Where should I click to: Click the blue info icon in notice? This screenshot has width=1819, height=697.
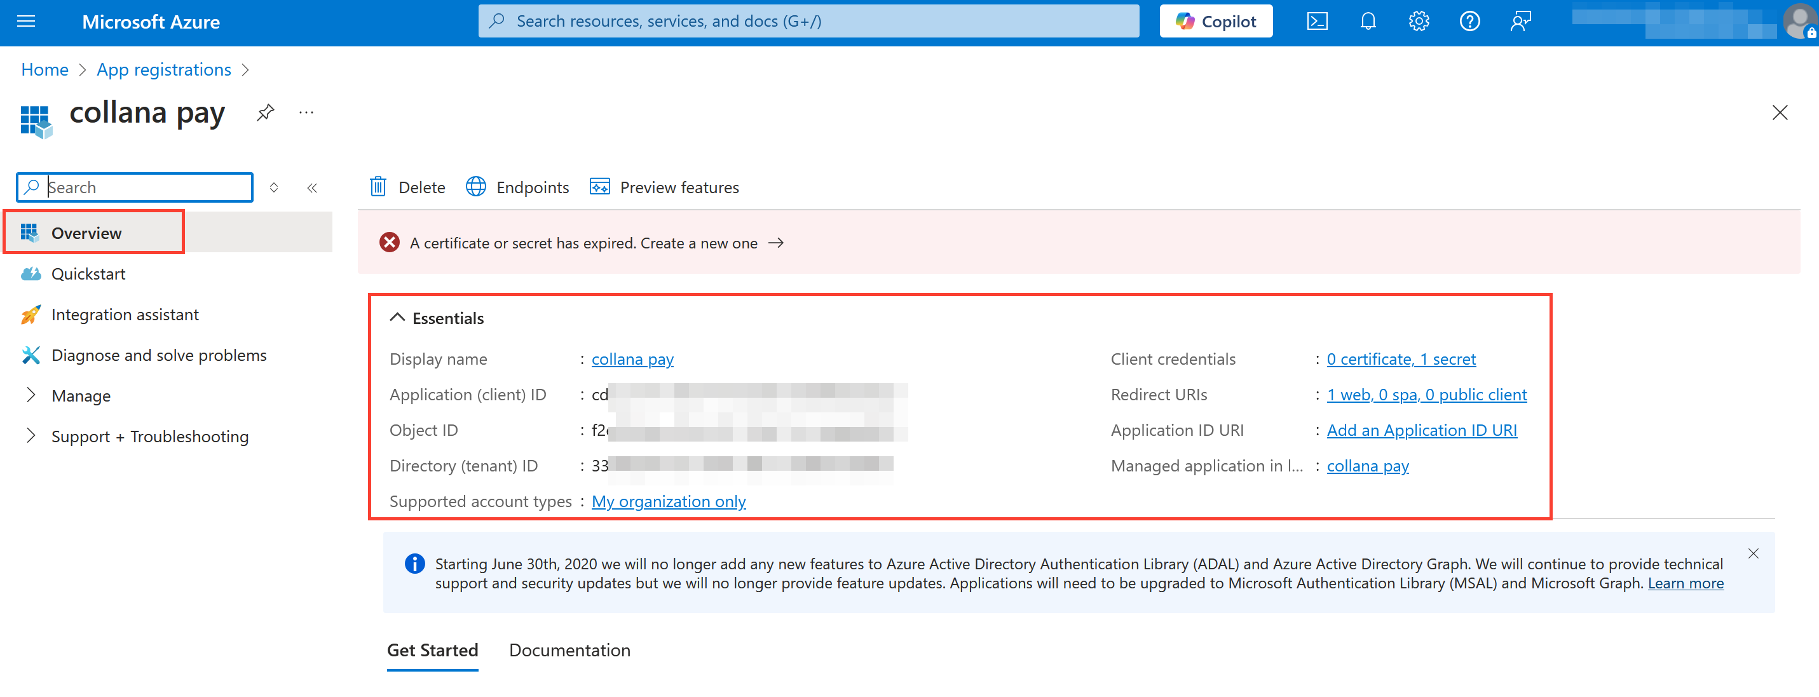pos(414,564)
